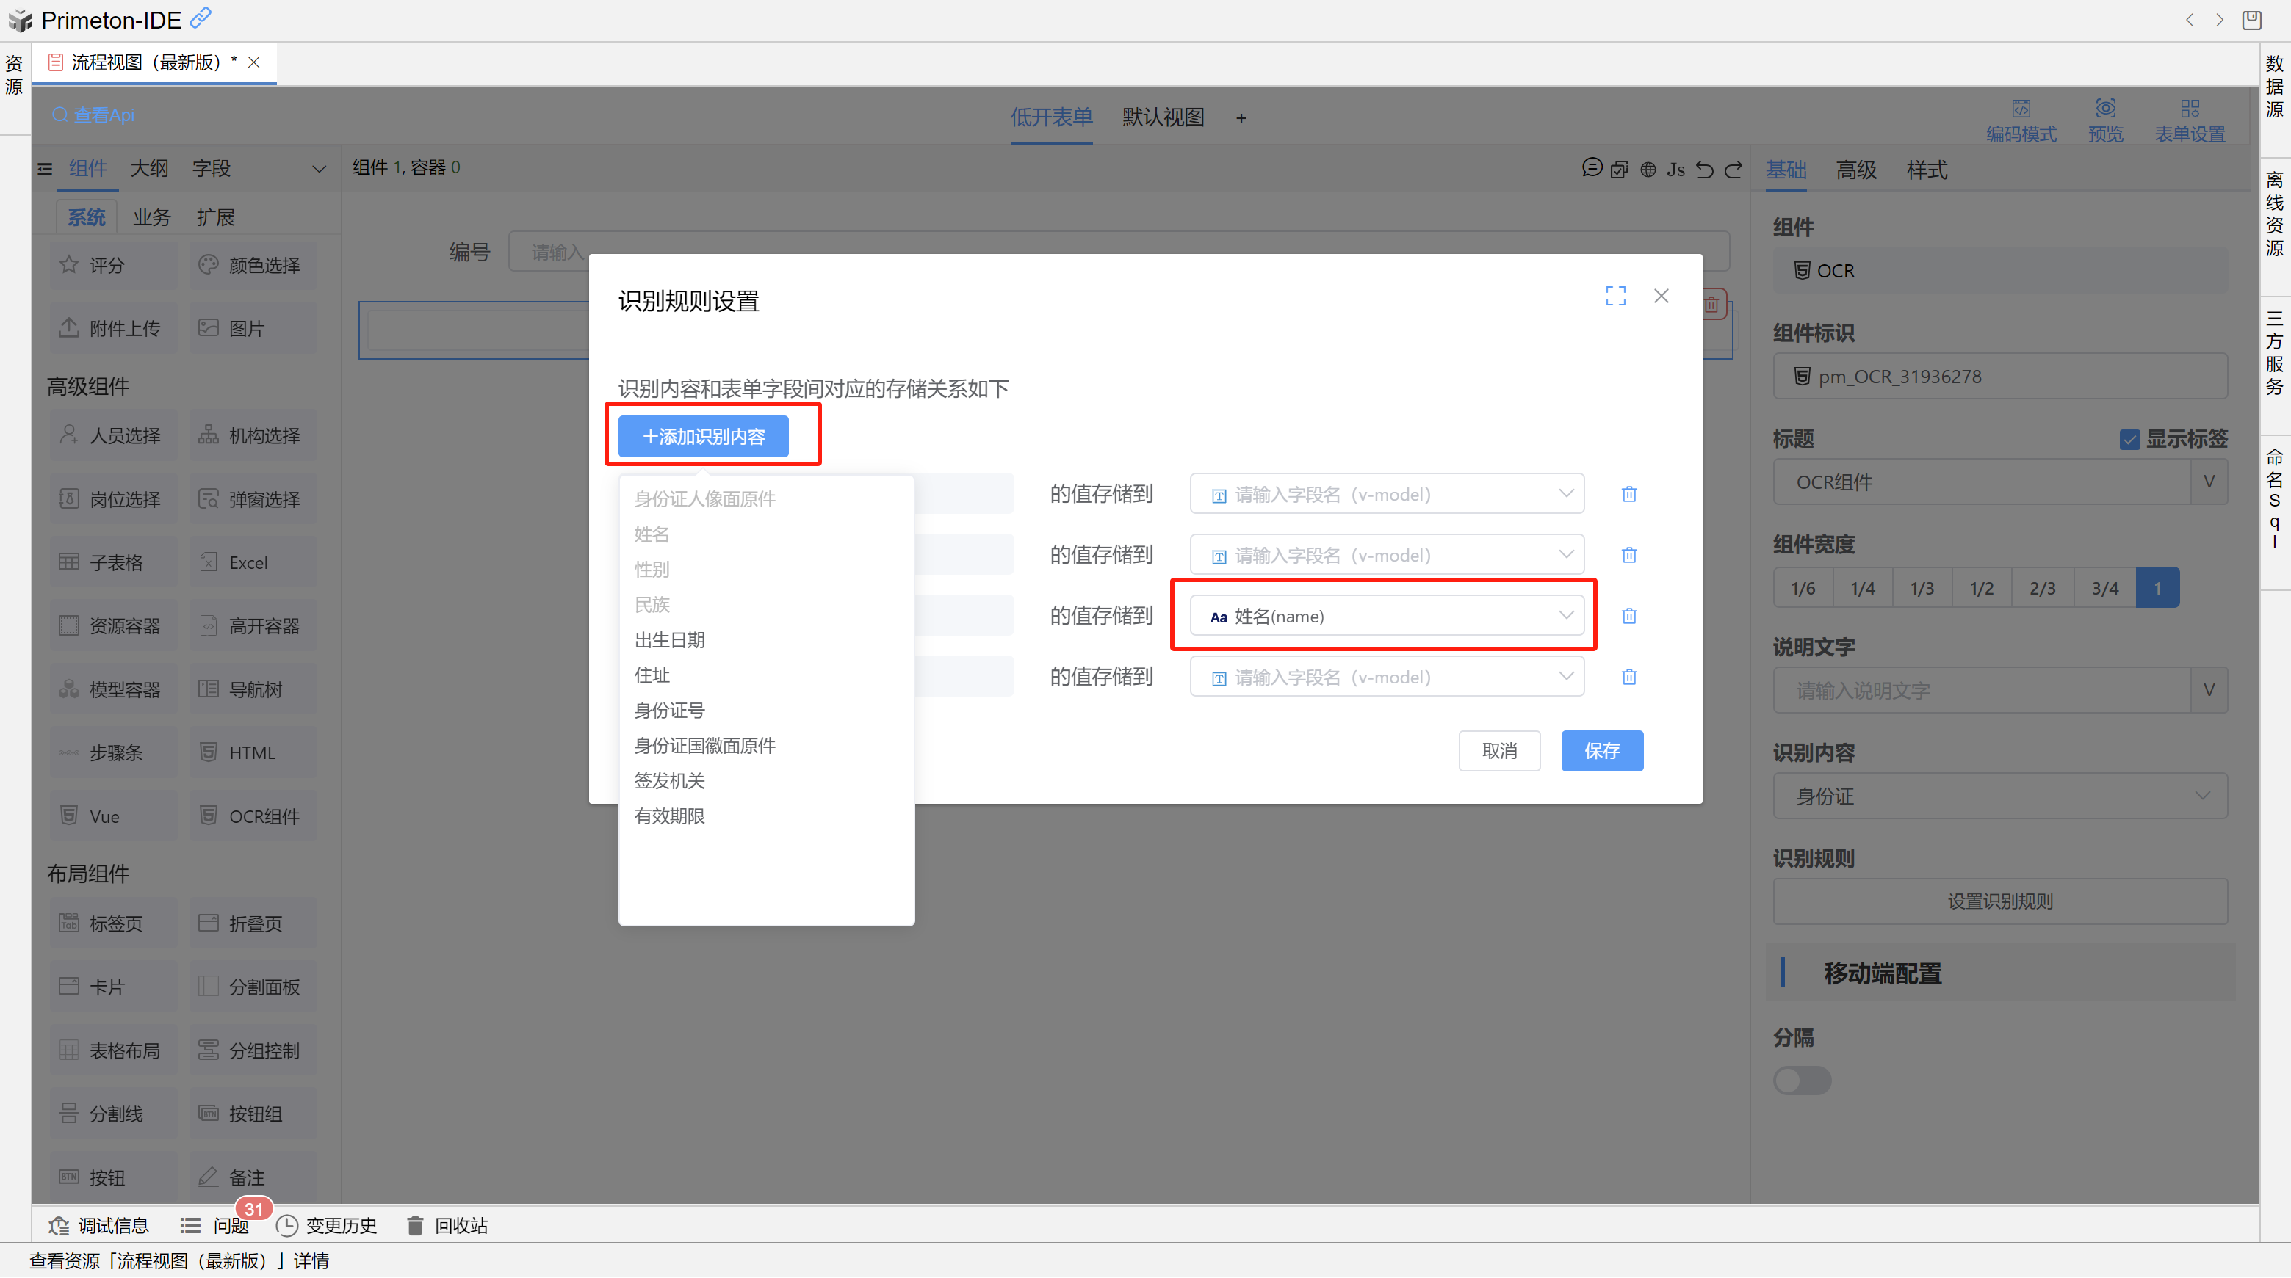
Task: Choose 出生日期 from the dropdown list
Action: click(669, 640)
